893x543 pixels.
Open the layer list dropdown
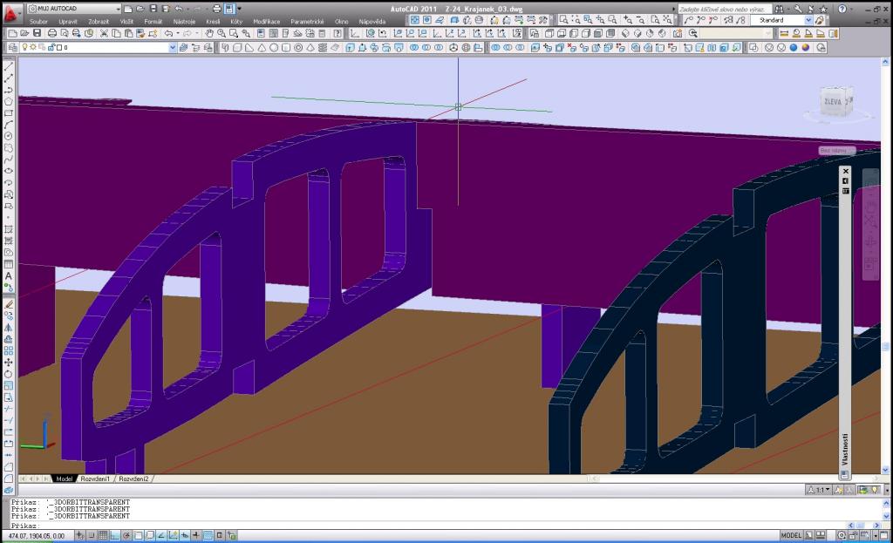pos(172,47)
